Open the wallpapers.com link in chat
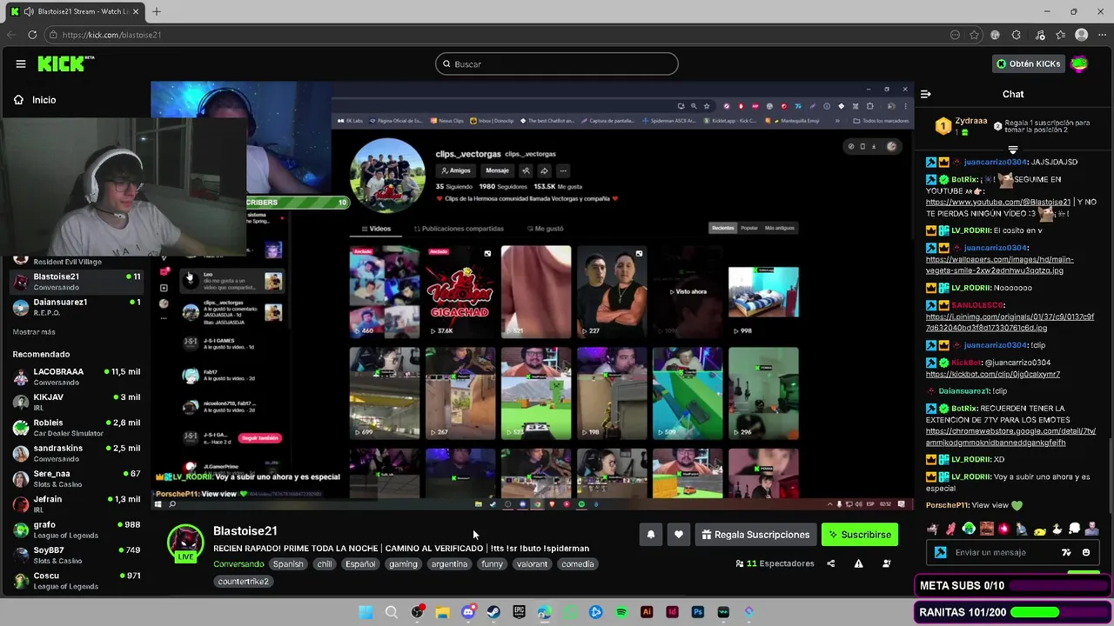This screenshot has height=626, width=1114. point(999,264)
